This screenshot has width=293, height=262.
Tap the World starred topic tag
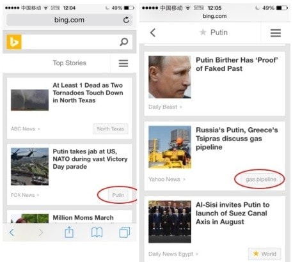[265, 254]
